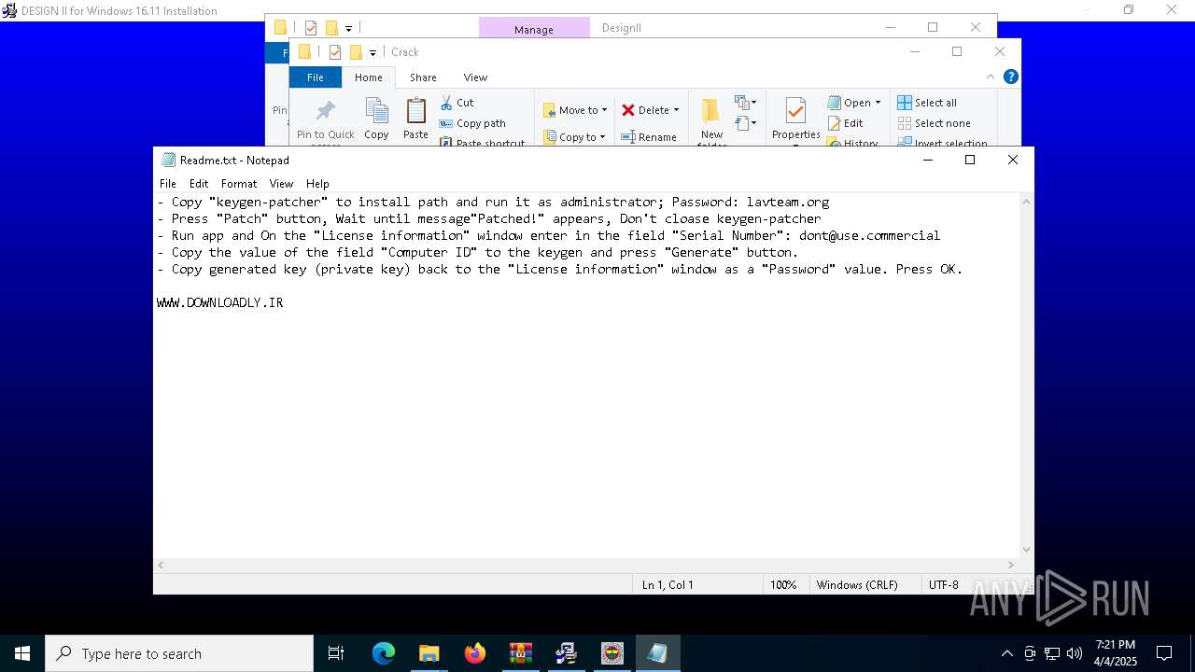Screen dimensions: 1195x672
Task: Click the WWW.DOWNLOADLY.IR text line
Action: pyautogui.click(x=220, y=302)
